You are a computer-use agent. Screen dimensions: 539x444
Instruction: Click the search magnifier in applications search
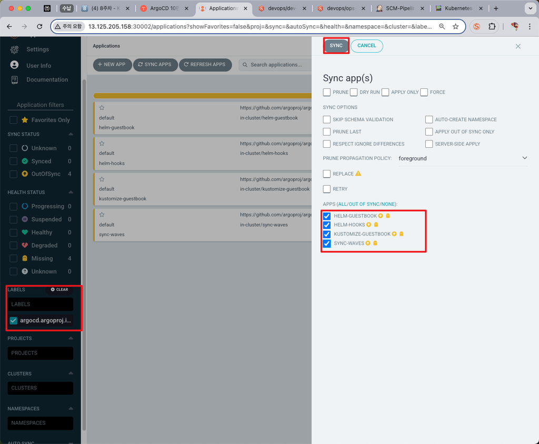tap(245, 65)
